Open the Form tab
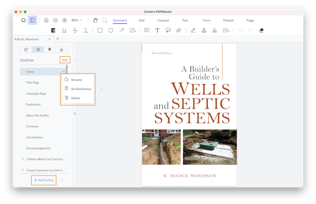Screen dimensions: 316x204 (x=207, y=21)
